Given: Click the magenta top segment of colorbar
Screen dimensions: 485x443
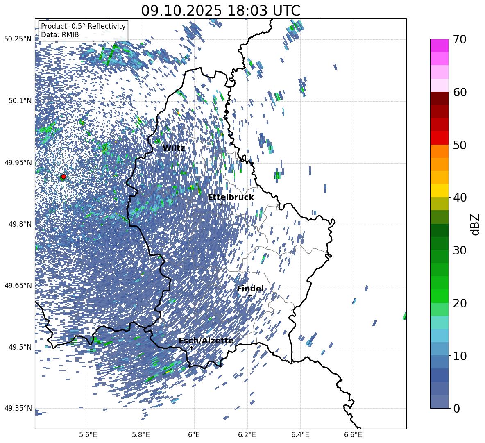Looking at the screenshot, I should [439, 45].
